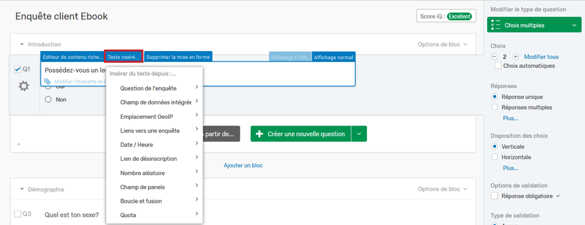Image resolution: width=585 pixels, height=225 pixels.
Task: Click the Non choice label
Action: [61, 100]
